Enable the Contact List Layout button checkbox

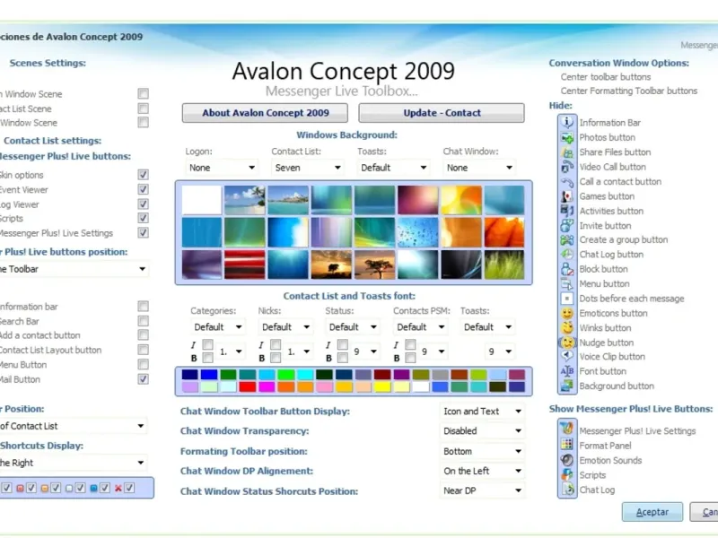coord(143,350)
